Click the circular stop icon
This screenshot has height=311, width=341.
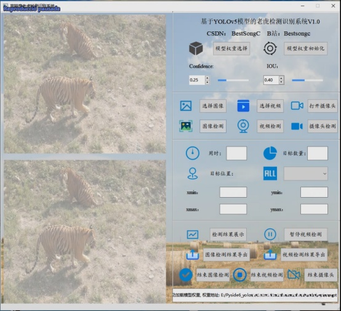coord(239,275)
